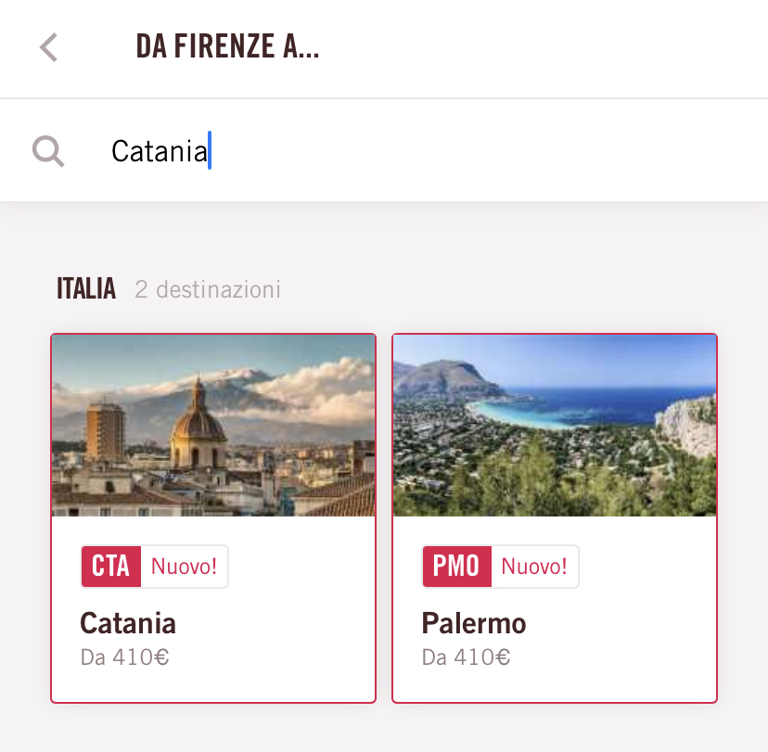Screen dimensions: 768x752
Task: Click the red CTA airport code badge
Action: (111, 567)
